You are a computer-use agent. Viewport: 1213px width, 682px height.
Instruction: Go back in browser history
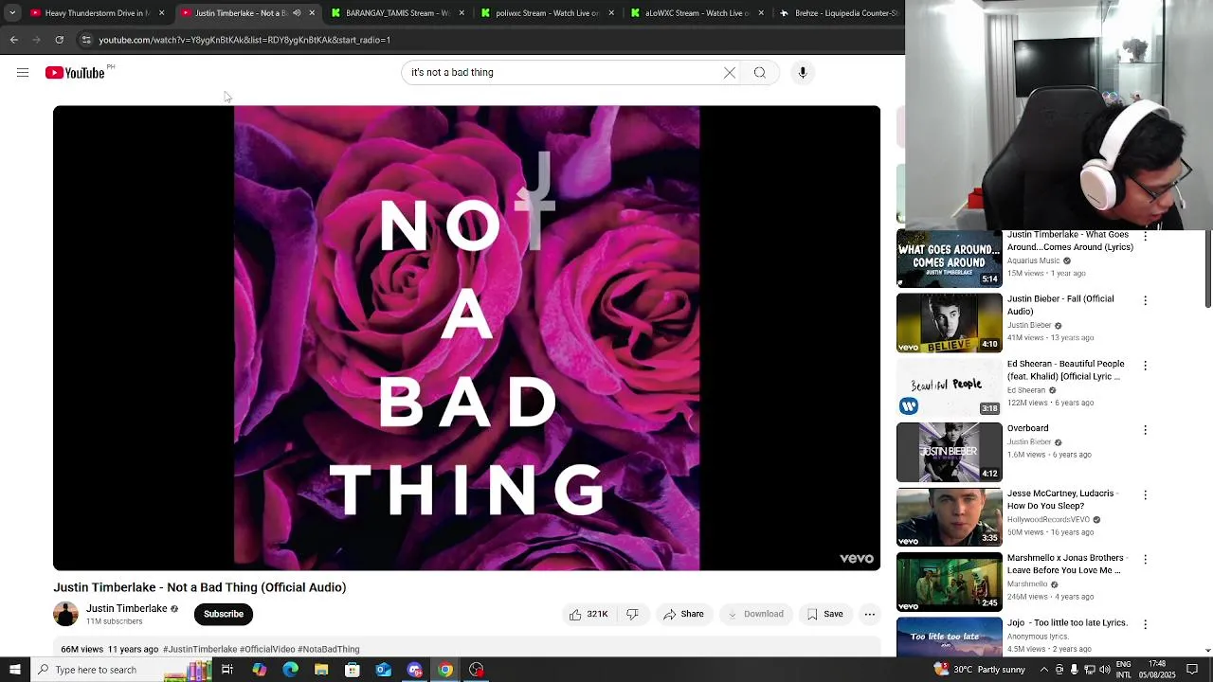(13, 40)
